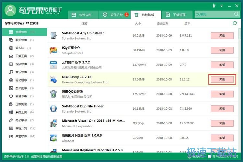This screenshot has width=243, height=162.
Task: Select 其它软件 category
Action: click(25, 136)
